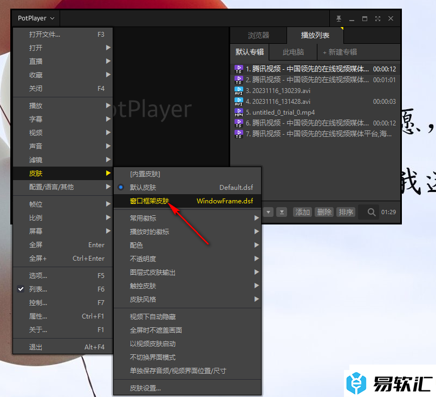The height and width of the screenshot is (397, 436).
Task: Click the 删除 button in playlist
Action: coord(324,213)
